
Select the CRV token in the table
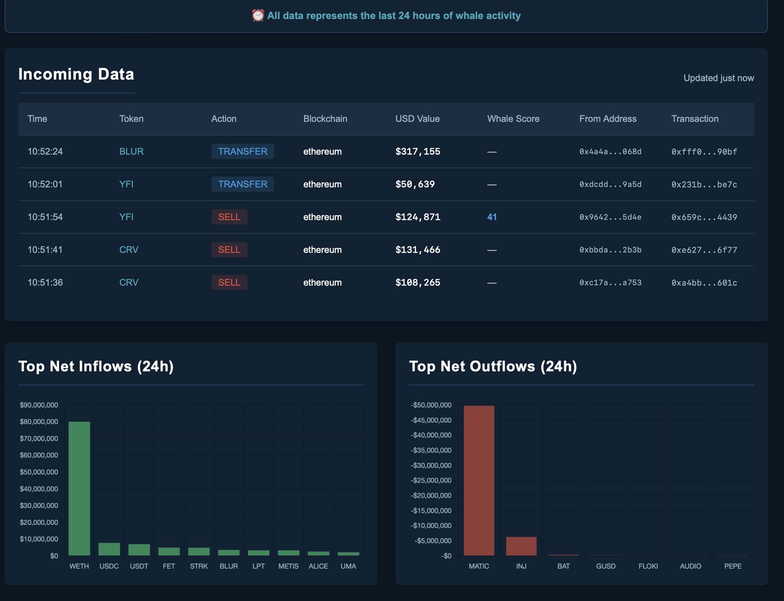point(128,249)
